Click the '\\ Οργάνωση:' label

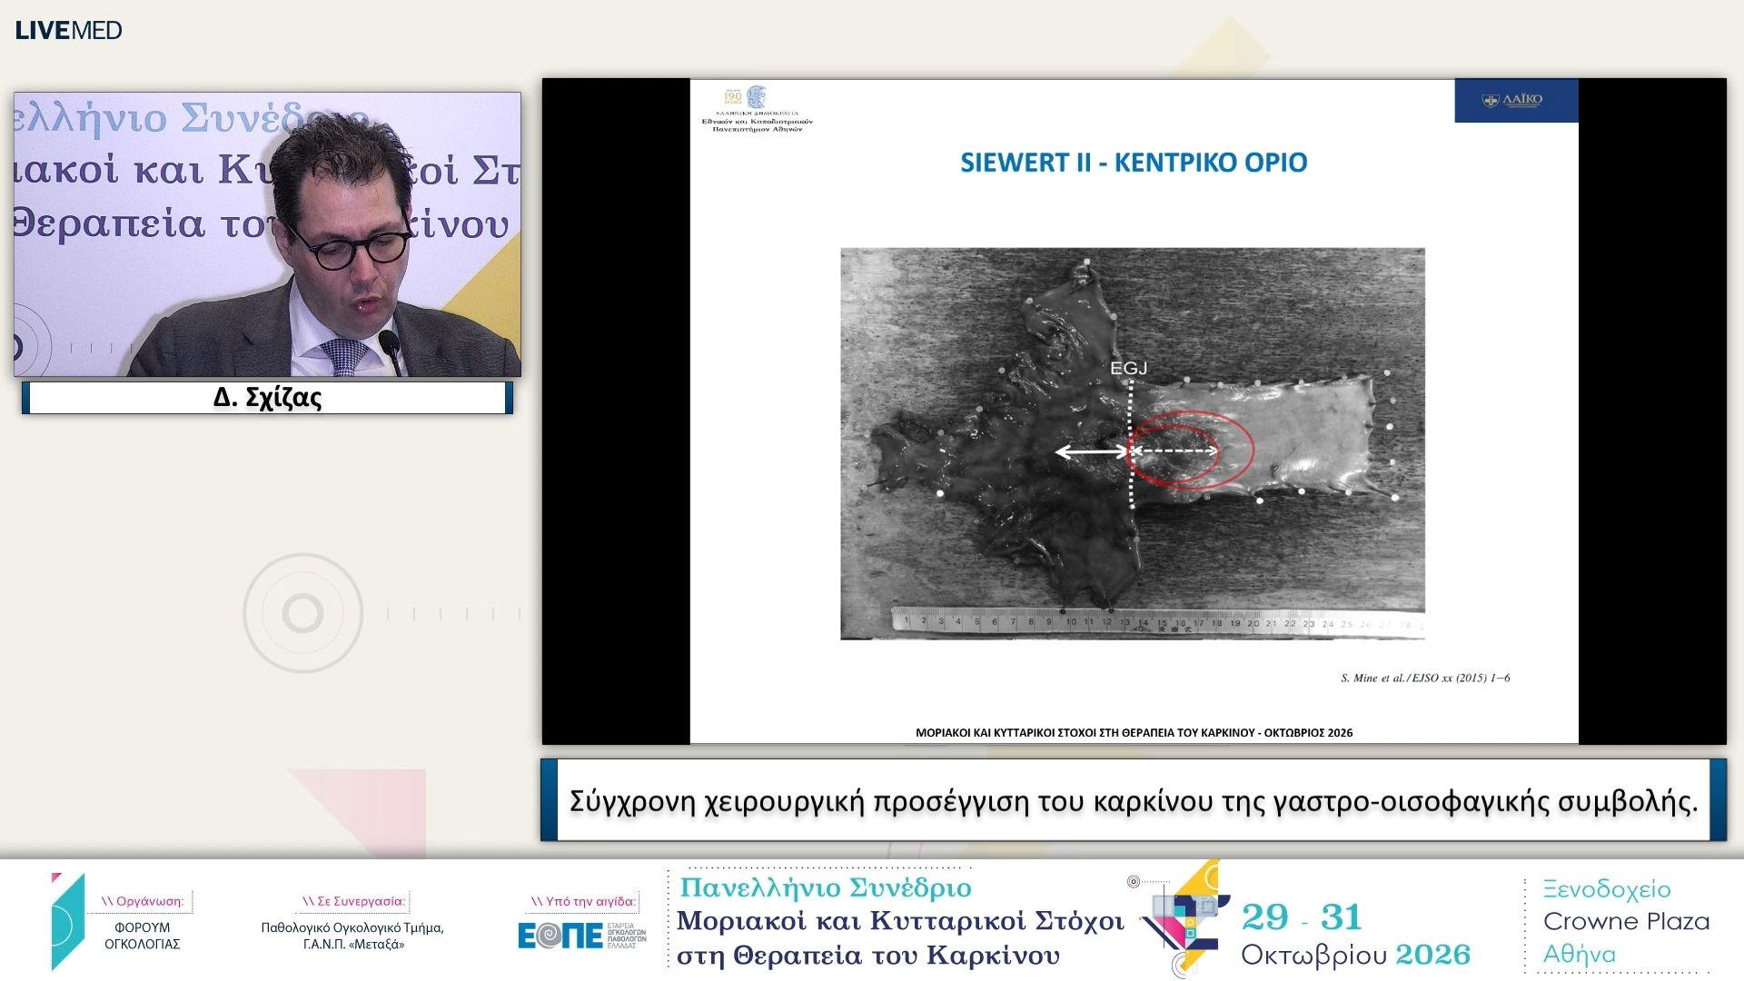click(x=143, y=901)
